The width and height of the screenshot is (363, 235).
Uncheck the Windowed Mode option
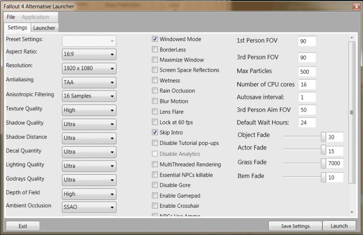[155, 39]
